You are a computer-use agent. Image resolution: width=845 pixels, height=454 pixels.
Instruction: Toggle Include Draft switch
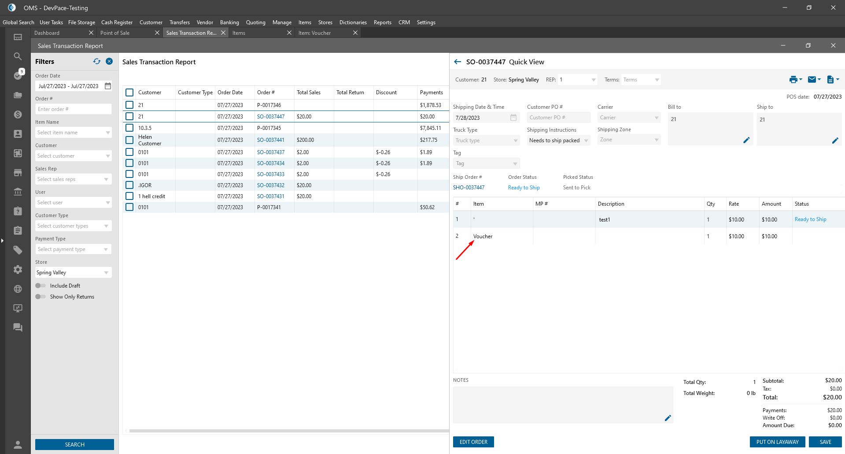coord(41,286)
